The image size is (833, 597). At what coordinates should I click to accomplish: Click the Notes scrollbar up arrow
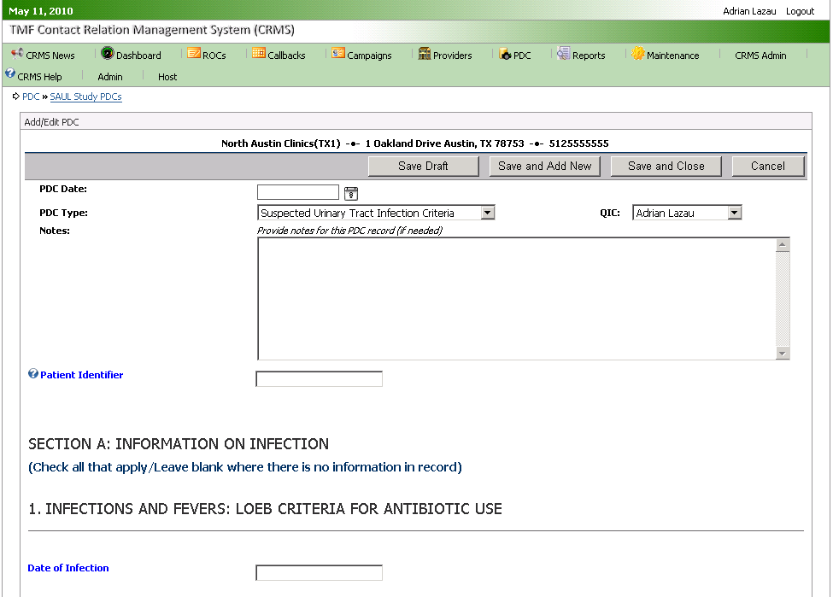[x=782, y=245]
